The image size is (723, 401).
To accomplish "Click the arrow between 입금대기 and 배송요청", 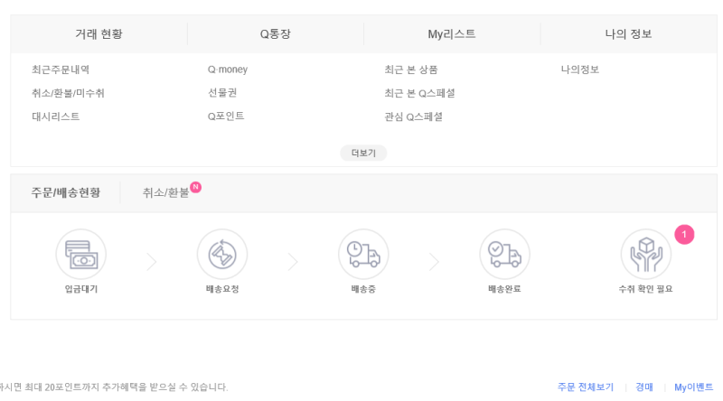I will coord(152,262).
